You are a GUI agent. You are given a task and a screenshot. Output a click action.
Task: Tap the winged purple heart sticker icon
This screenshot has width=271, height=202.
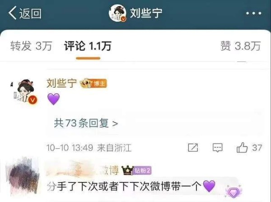pos(234,191)
